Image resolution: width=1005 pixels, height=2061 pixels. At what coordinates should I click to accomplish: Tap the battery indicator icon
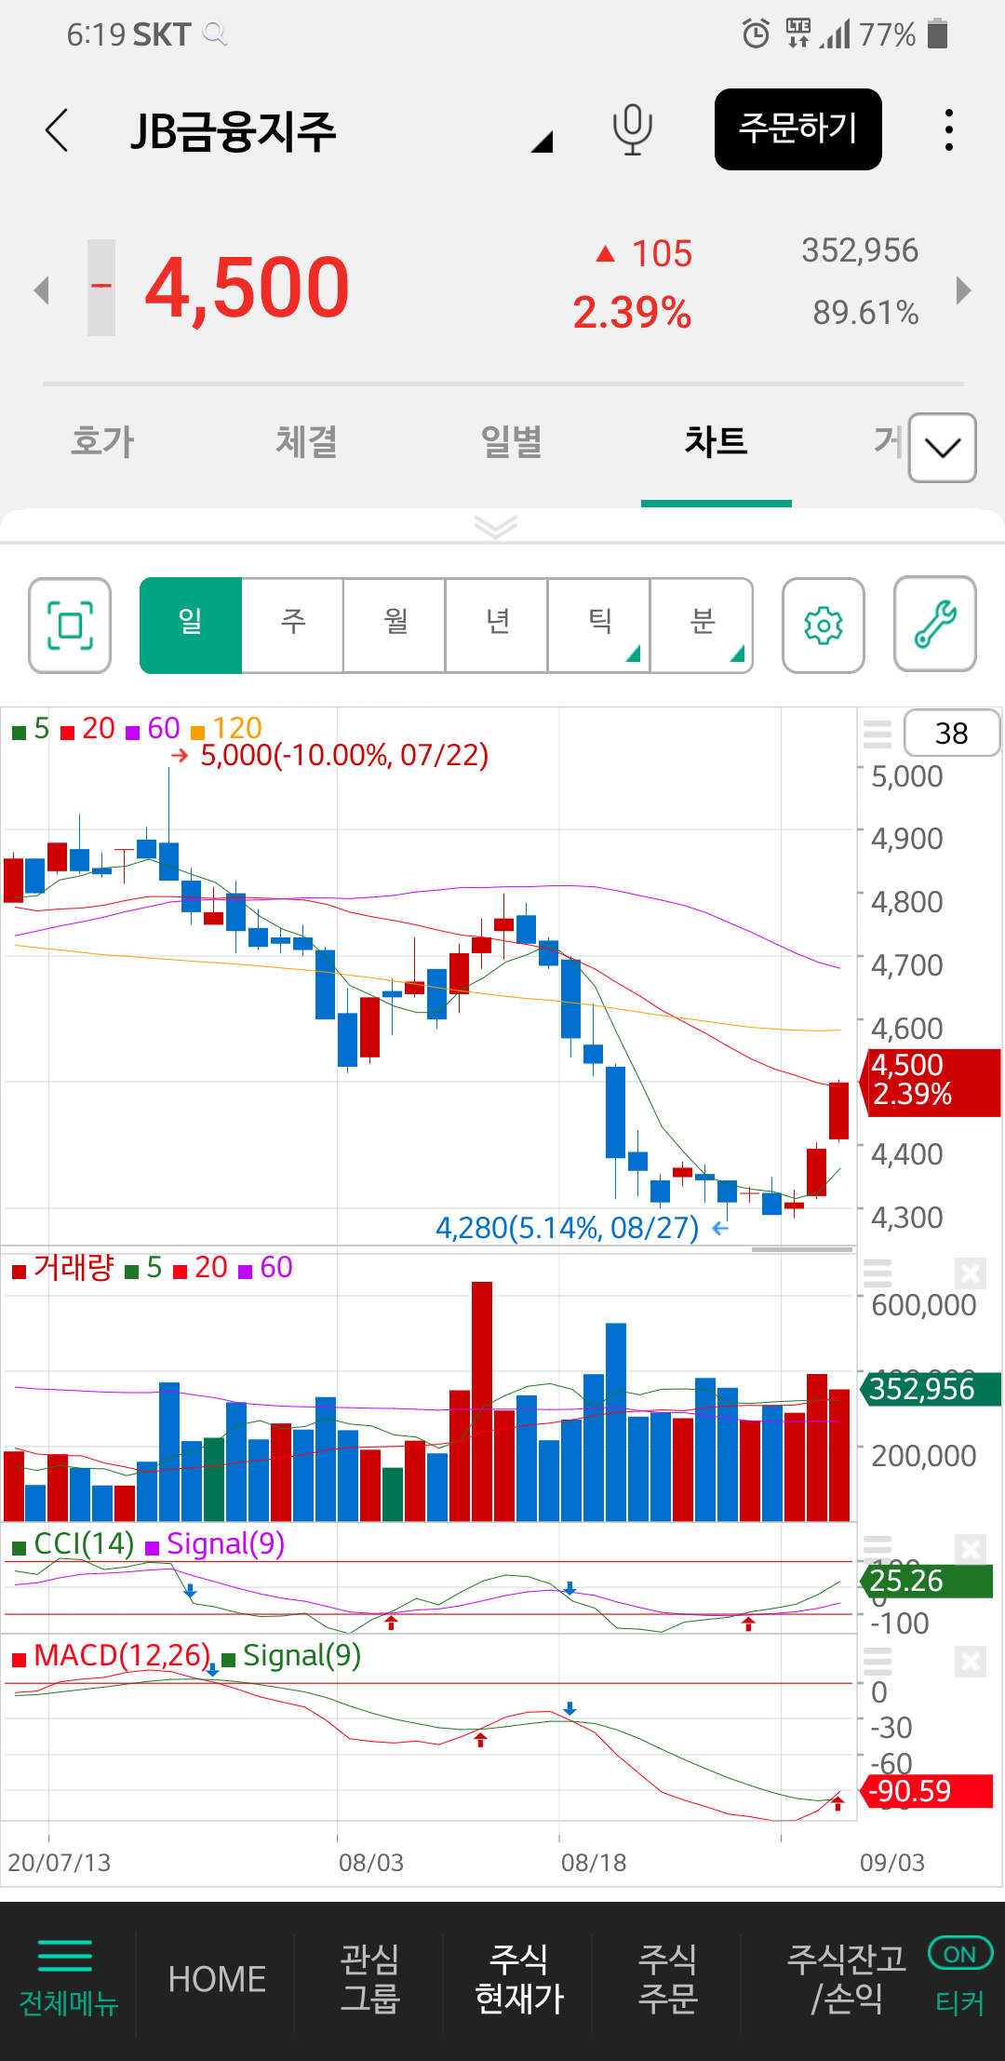point(938,34)
